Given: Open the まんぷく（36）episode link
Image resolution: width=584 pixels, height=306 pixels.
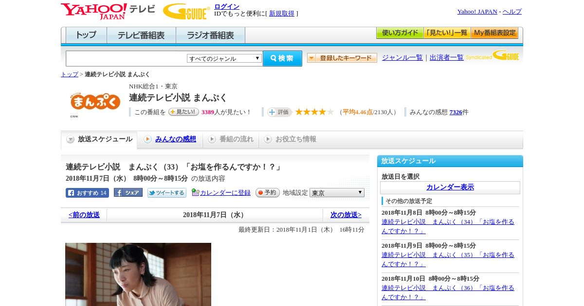Looking at the screenshot, I should click(x=448, y=292).
